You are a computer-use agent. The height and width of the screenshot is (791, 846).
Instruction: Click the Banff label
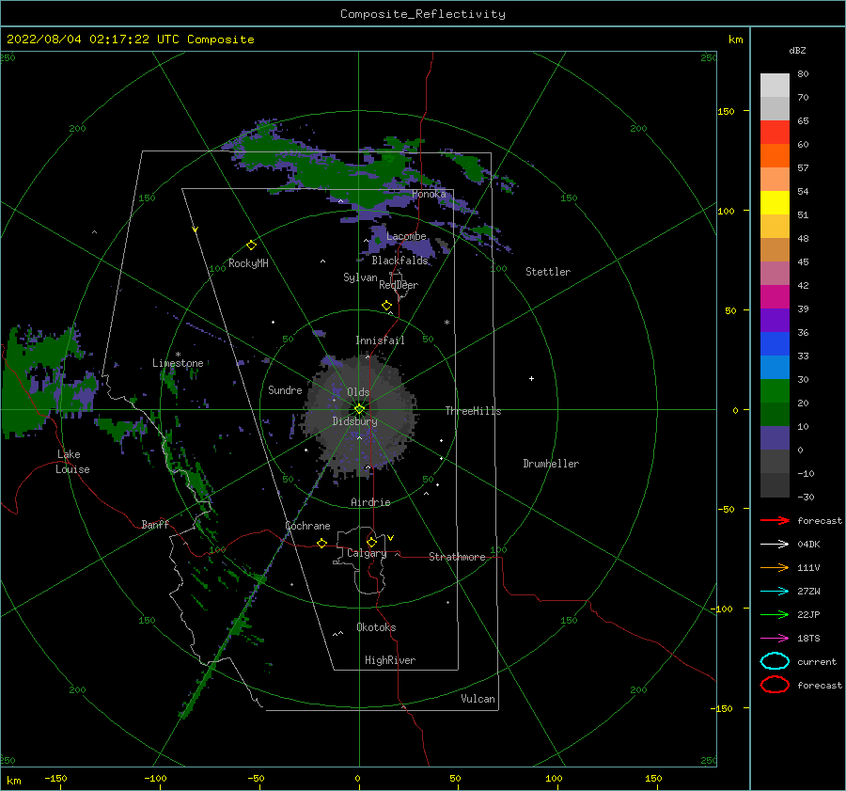[155, 525]
